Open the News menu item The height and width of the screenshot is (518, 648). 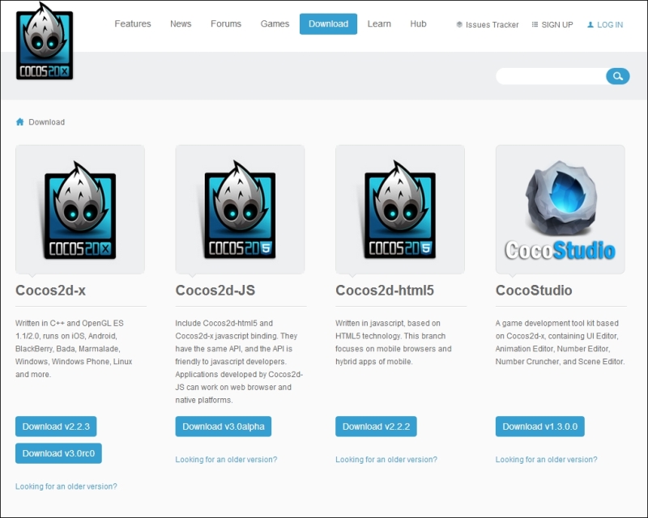[x=181, y=24]
